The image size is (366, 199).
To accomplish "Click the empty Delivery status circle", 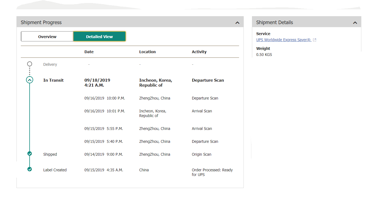I will point(30,64).
